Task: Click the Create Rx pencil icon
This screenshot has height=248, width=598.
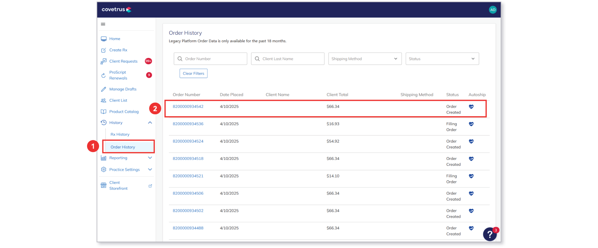Action: [x=104, y=50]
